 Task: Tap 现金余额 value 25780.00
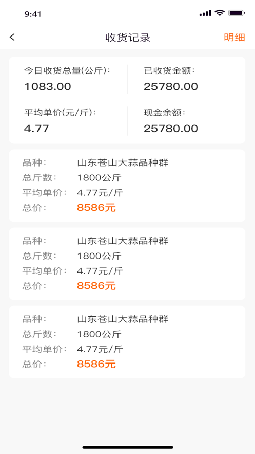coord(171,128)
